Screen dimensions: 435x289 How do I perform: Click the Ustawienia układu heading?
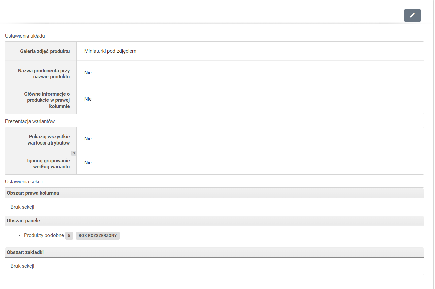pos(25,36)
